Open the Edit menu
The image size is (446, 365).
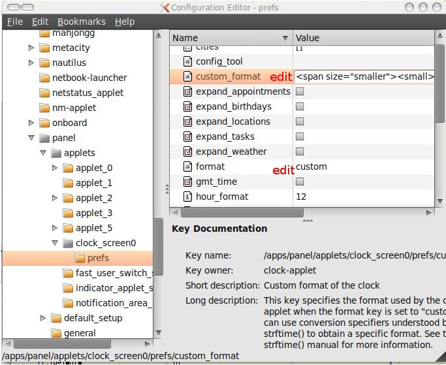tap(40, 22)
